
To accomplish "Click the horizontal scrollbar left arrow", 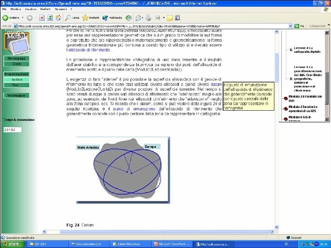I will tap(44, 231).
